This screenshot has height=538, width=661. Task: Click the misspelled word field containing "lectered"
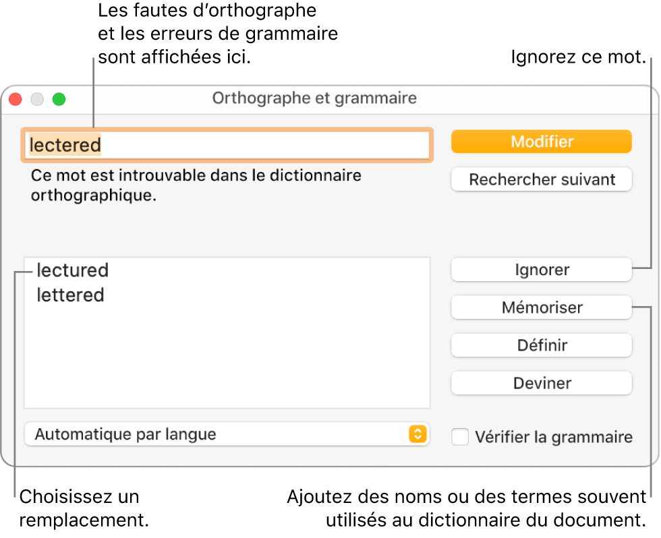coord(227,145)
